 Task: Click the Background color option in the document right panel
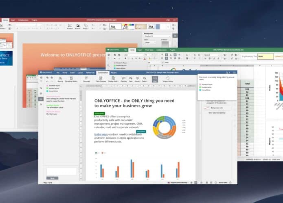pos(213,108)
